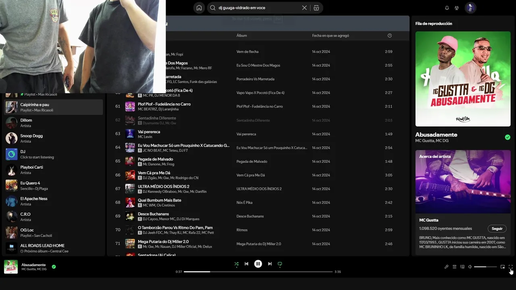Sort tracks by duration clock icon

389,35
